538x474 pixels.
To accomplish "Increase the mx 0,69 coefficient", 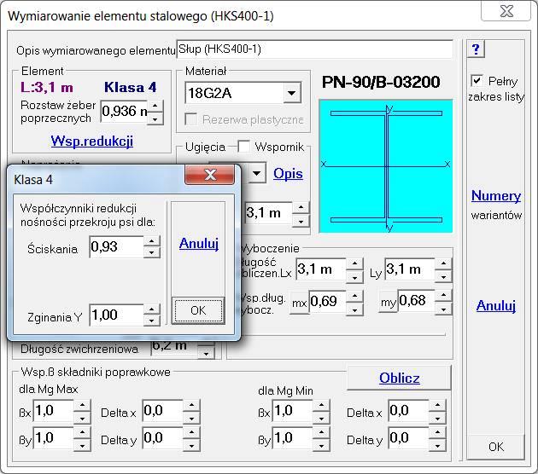I will [354, 296].
